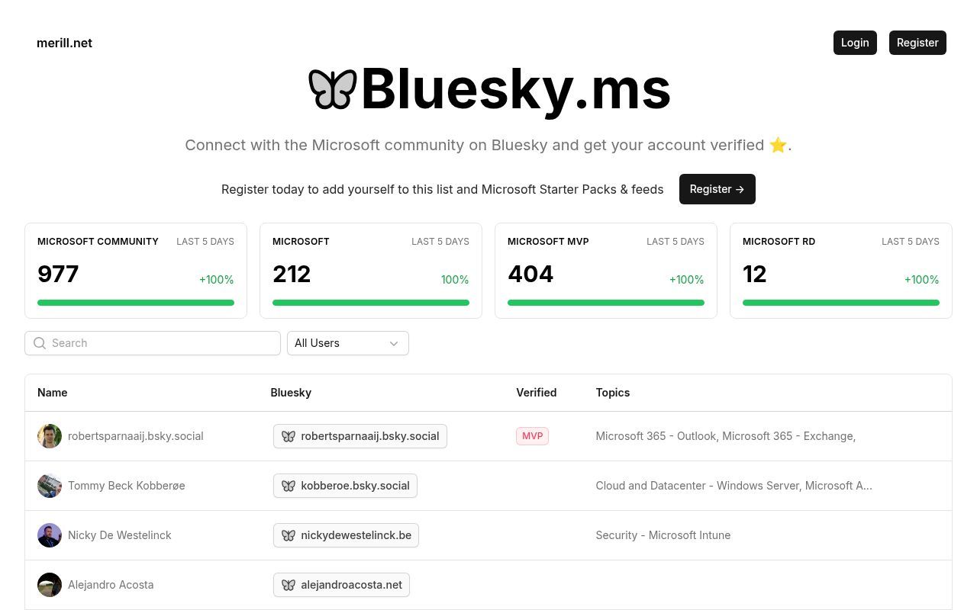
Task: Click Microsoft 365 - Outlook topics text
Action: (725, 436)
